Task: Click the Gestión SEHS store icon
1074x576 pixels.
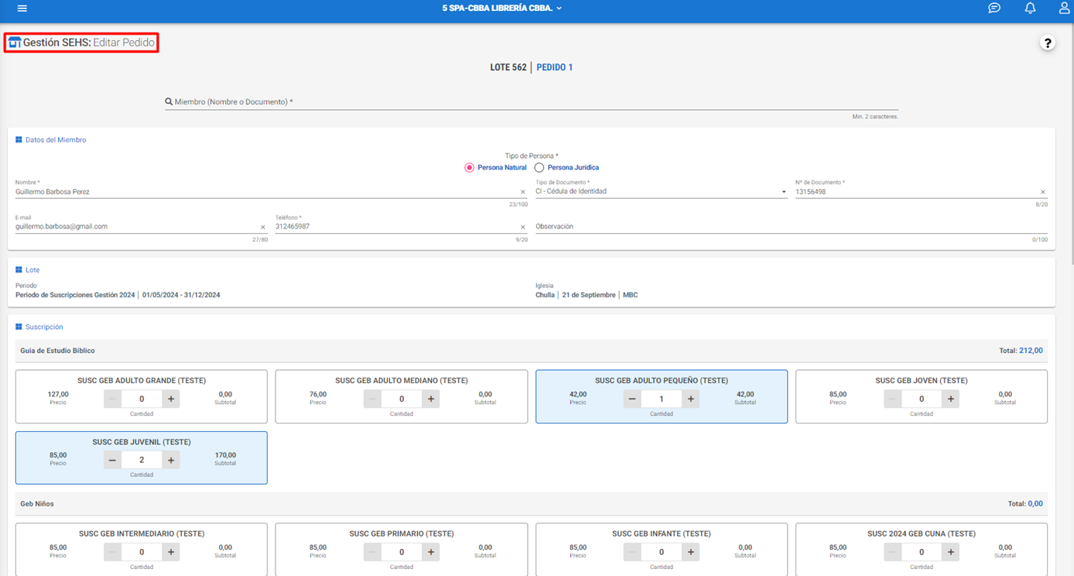Action: [x=15, y=43]
